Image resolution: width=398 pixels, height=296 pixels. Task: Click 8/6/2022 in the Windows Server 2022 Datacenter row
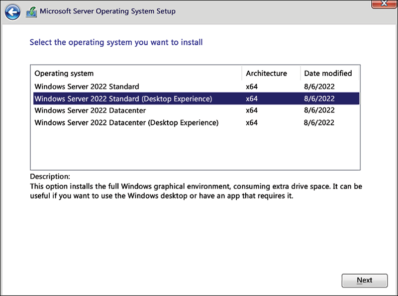[319, 110]
